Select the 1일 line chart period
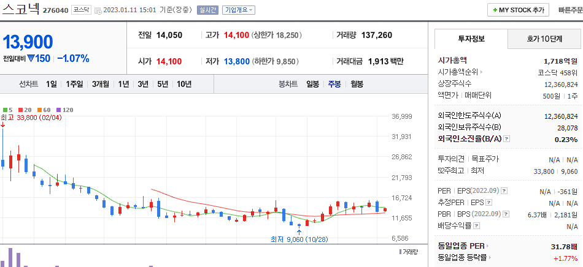The image size is (583, 267). tap(52, 84)
